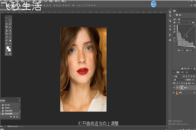Image resolution: width=196 pixels, height=130 pixels.
Task: Click view previous state icon in Properties
Action: pyautogui.click(x=185, y=68)
